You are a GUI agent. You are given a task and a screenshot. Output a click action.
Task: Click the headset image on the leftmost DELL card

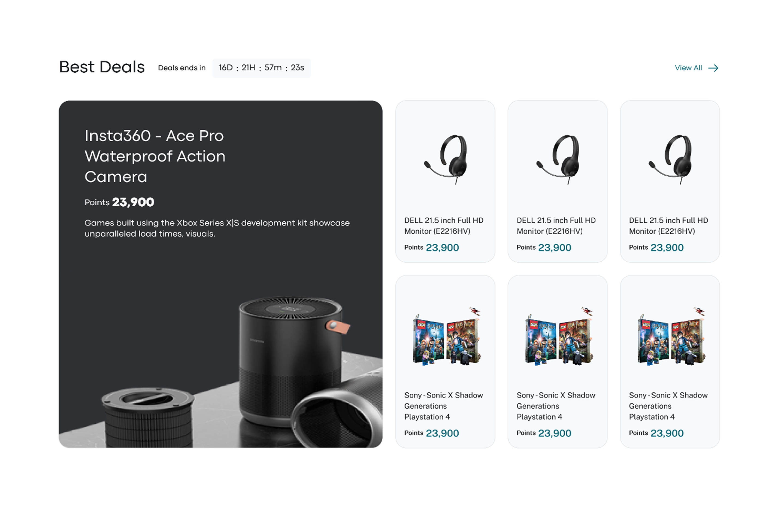447,159
